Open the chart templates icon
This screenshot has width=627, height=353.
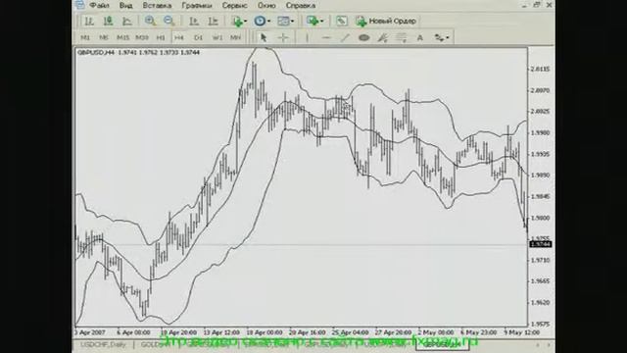(283, 22)
